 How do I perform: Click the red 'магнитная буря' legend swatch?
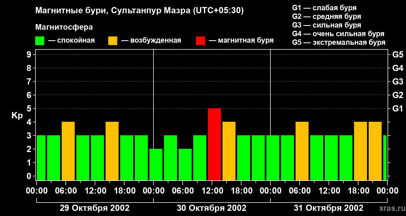[x=200, y=41]
